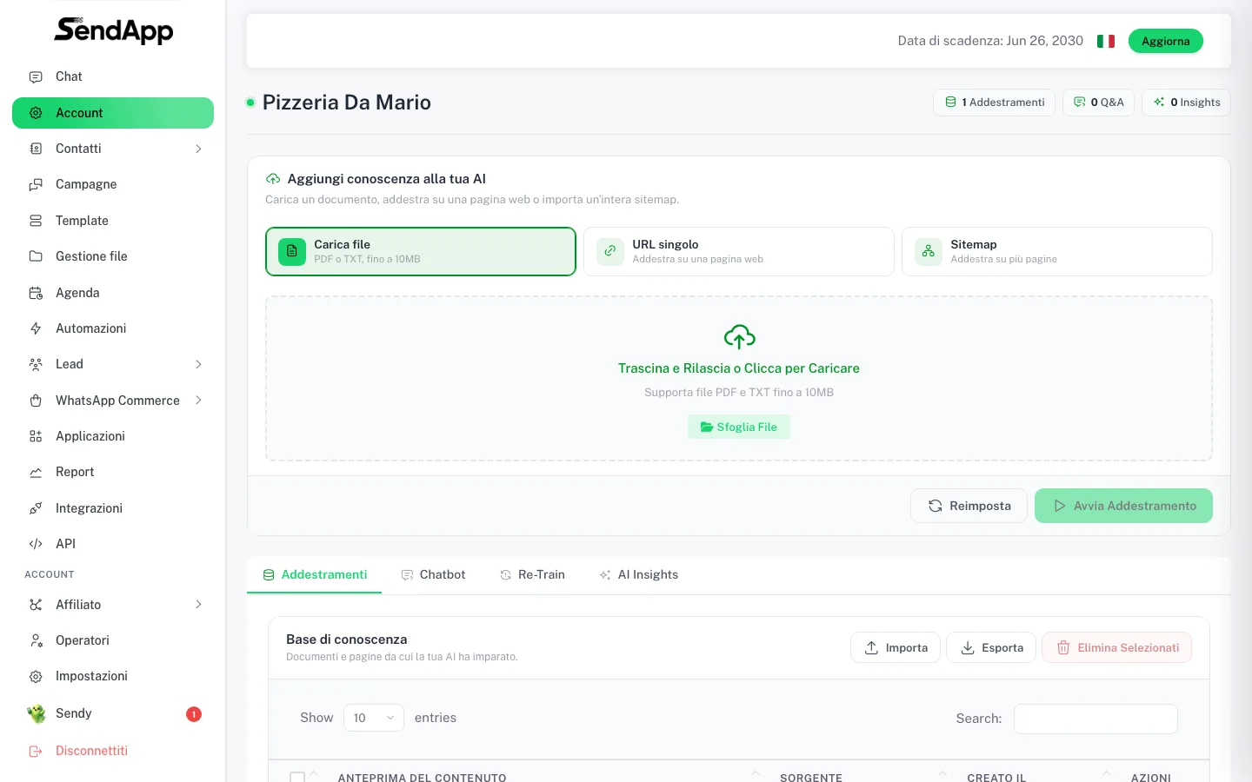Click the Impostazioni gear icon
Screen dimensions: 1252x782
[x=36, y=676]
